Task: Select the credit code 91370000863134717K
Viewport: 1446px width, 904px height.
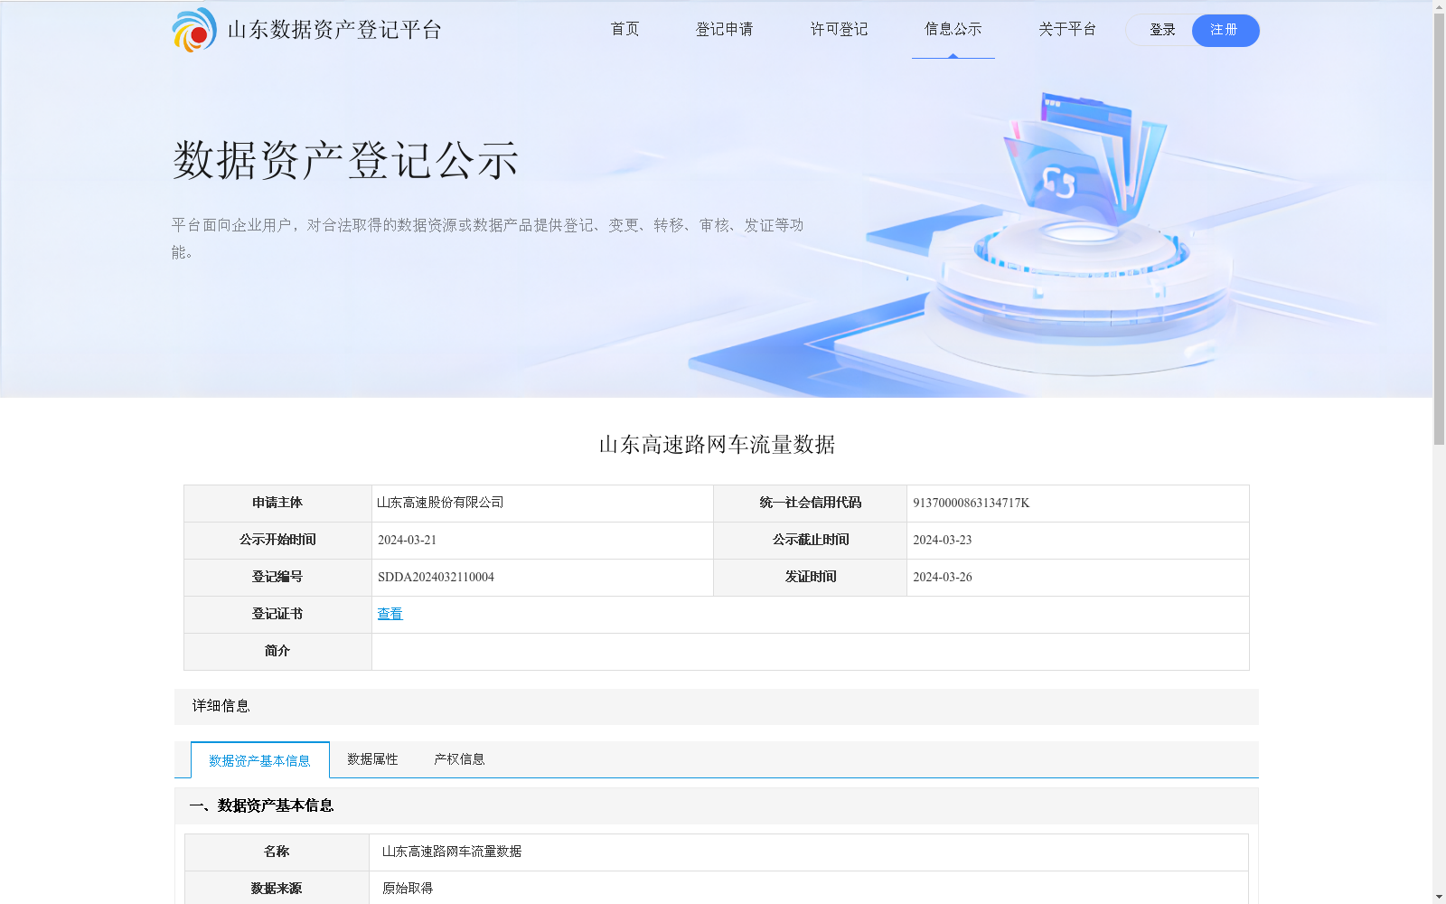Action: click(972, 504)
